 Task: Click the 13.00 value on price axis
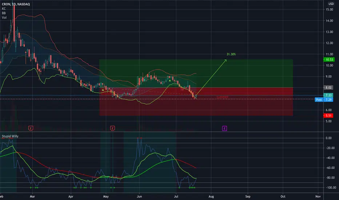[x=329, y=32]
